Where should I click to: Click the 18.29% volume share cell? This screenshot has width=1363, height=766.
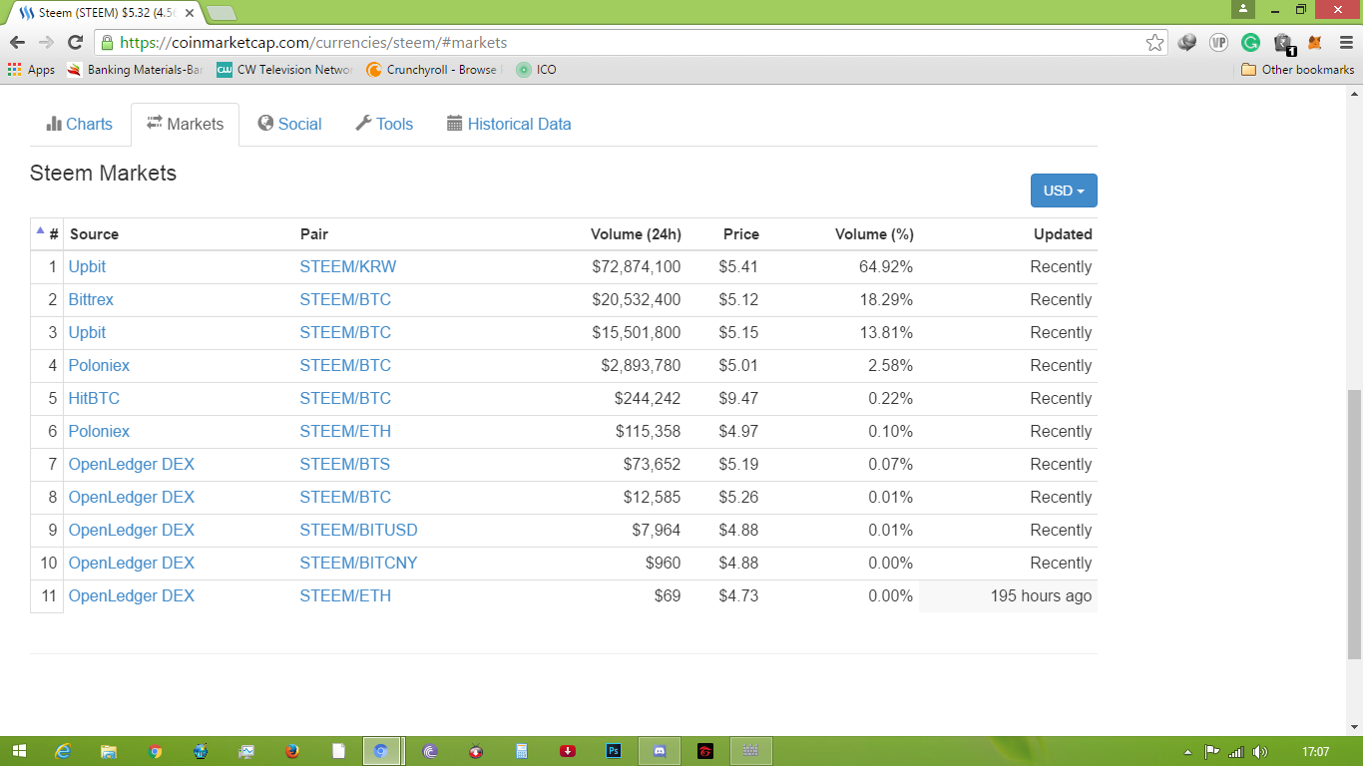[886, 299]
